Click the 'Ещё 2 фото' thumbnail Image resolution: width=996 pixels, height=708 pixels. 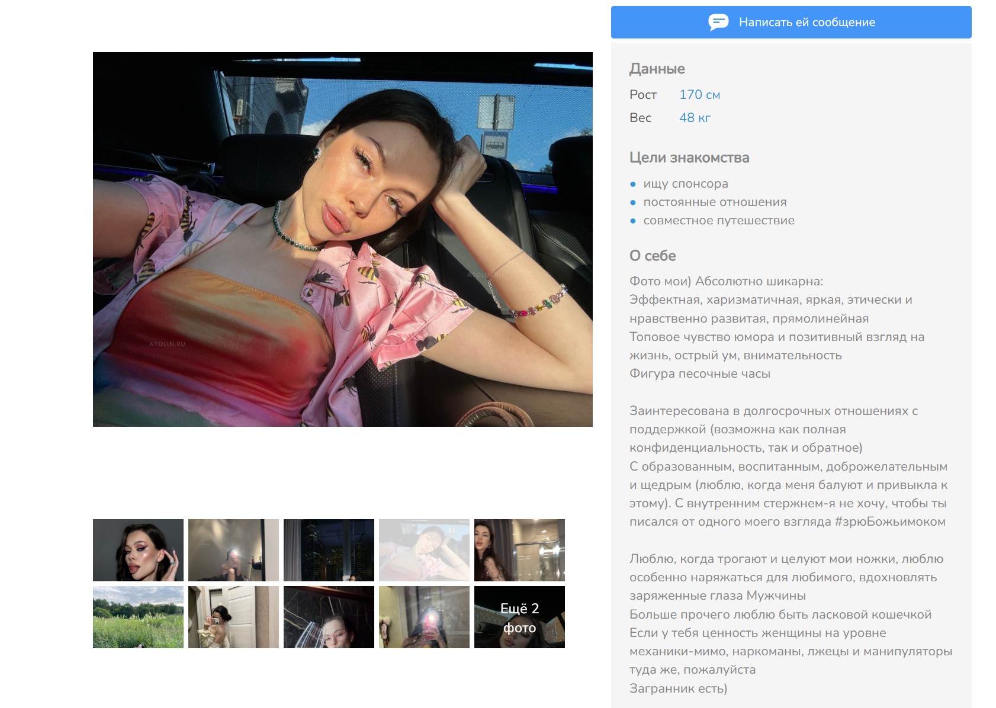519,617
